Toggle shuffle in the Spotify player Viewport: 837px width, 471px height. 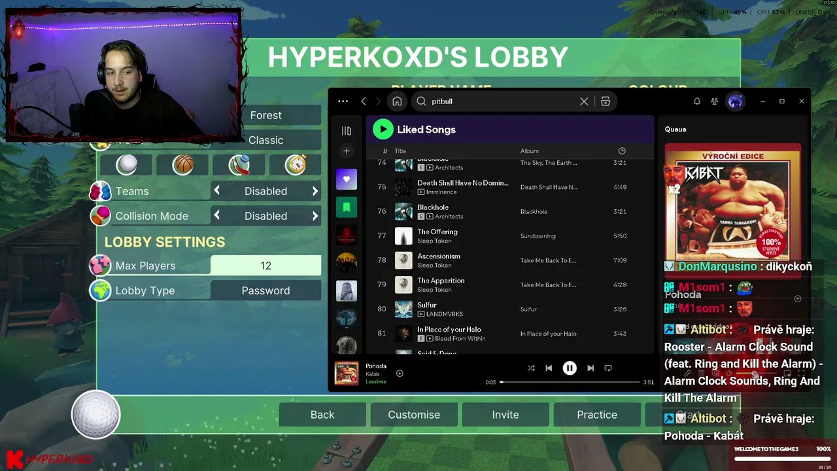point(531,368)
